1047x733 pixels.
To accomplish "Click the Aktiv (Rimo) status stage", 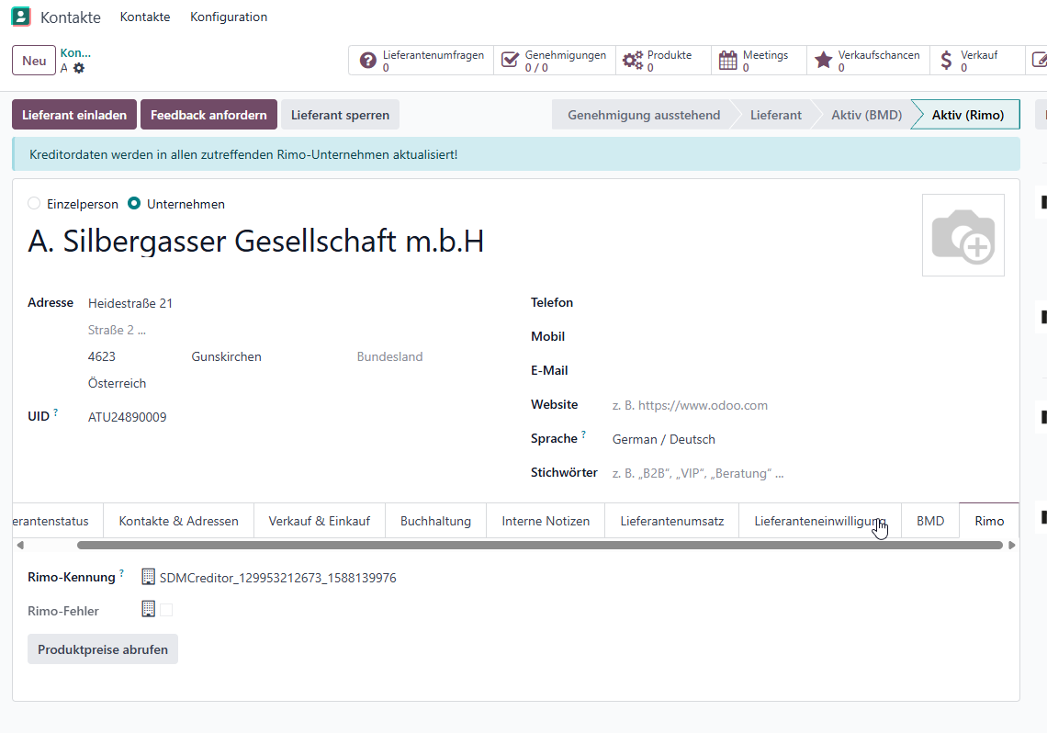I will pyautogui.click(x=967, y=115).
